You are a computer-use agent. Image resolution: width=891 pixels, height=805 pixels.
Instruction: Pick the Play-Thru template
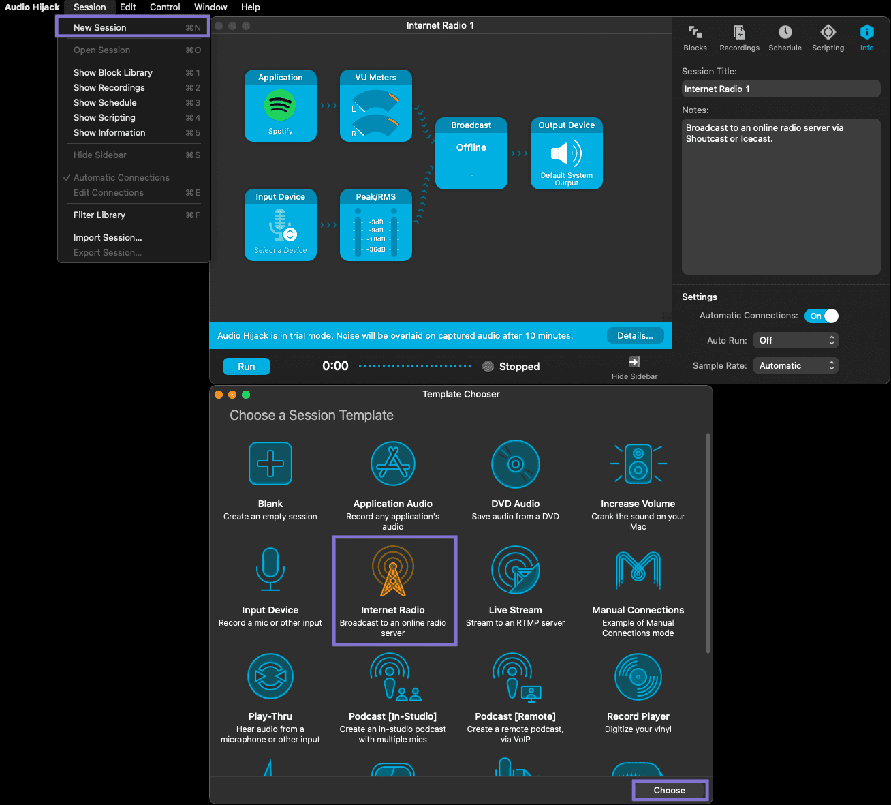pyautogui.click(x=270, y=698)
